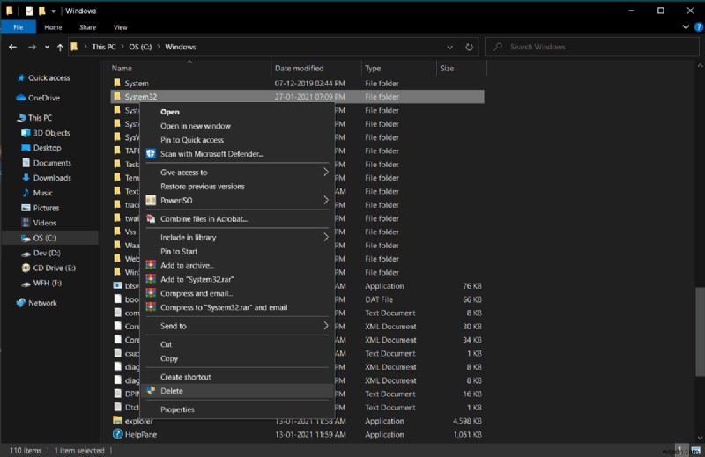Click the PowerISO icon in context menu
Viewport: 705px width, 457px height.
[x=151, y=201]
